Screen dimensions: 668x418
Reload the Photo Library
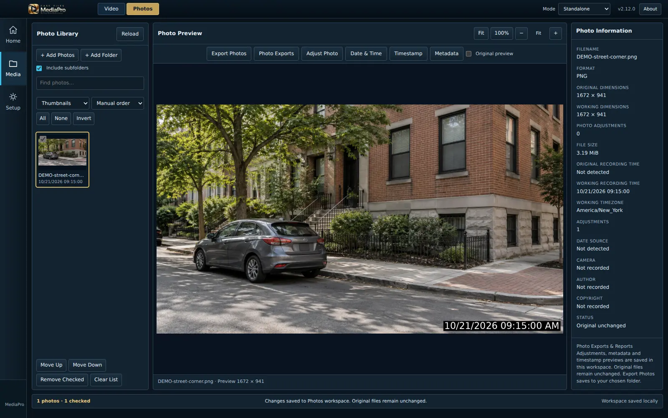coord(130,34)
